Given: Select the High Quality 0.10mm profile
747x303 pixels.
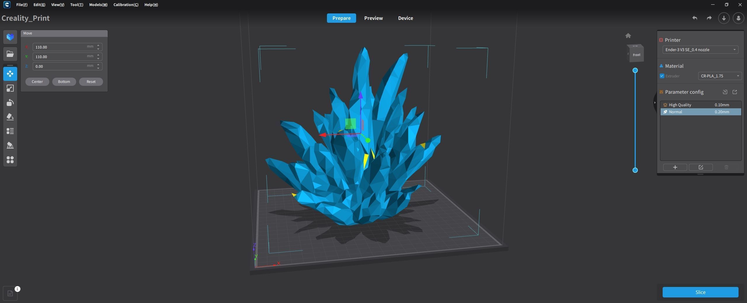Looking at the screenshot, I should pyautogui.click(x=701, y=105).
